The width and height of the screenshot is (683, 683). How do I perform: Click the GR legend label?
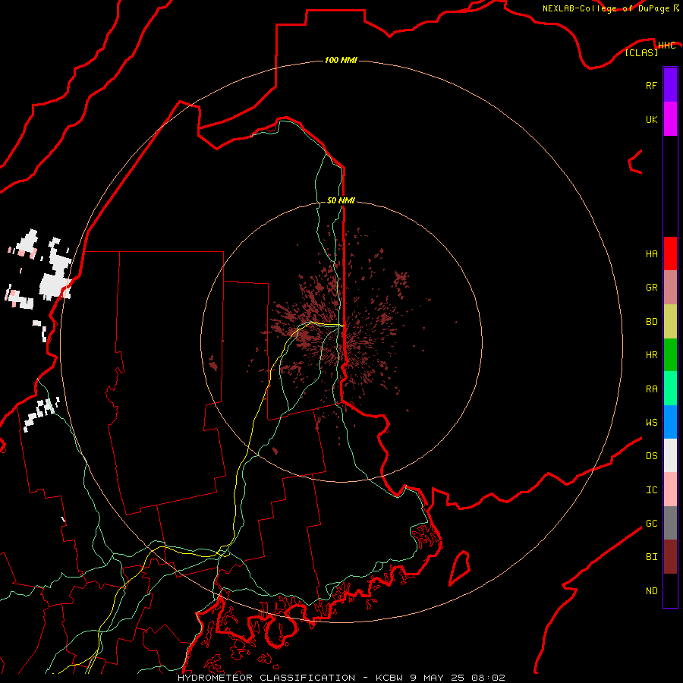(651, 288)
